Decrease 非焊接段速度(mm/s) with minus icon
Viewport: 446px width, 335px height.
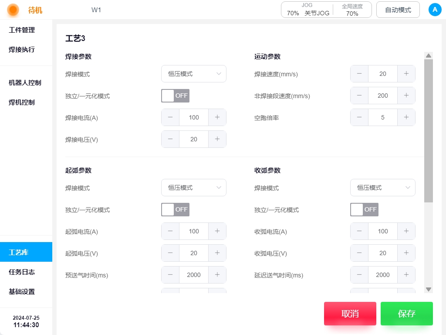point(359,96)
